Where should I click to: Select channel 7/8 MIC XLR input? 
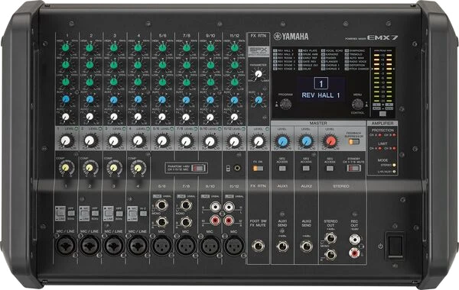186,246
